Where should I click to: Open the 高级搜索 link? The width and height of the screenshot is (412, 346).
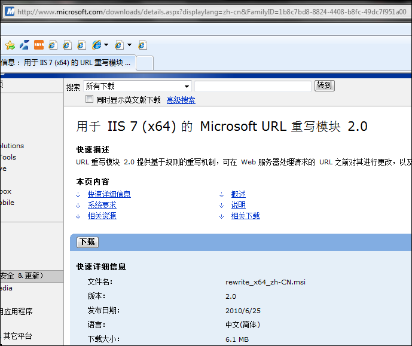coord(181,100)
